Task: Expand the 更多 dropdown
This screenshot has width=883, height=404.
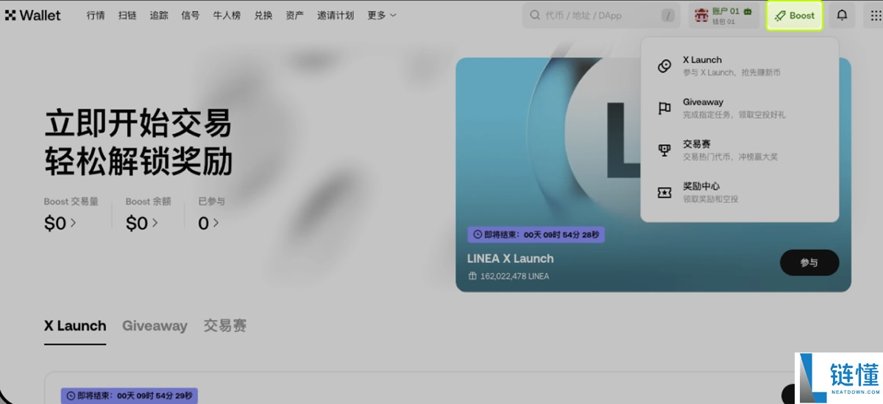Action: click(382, 15)
